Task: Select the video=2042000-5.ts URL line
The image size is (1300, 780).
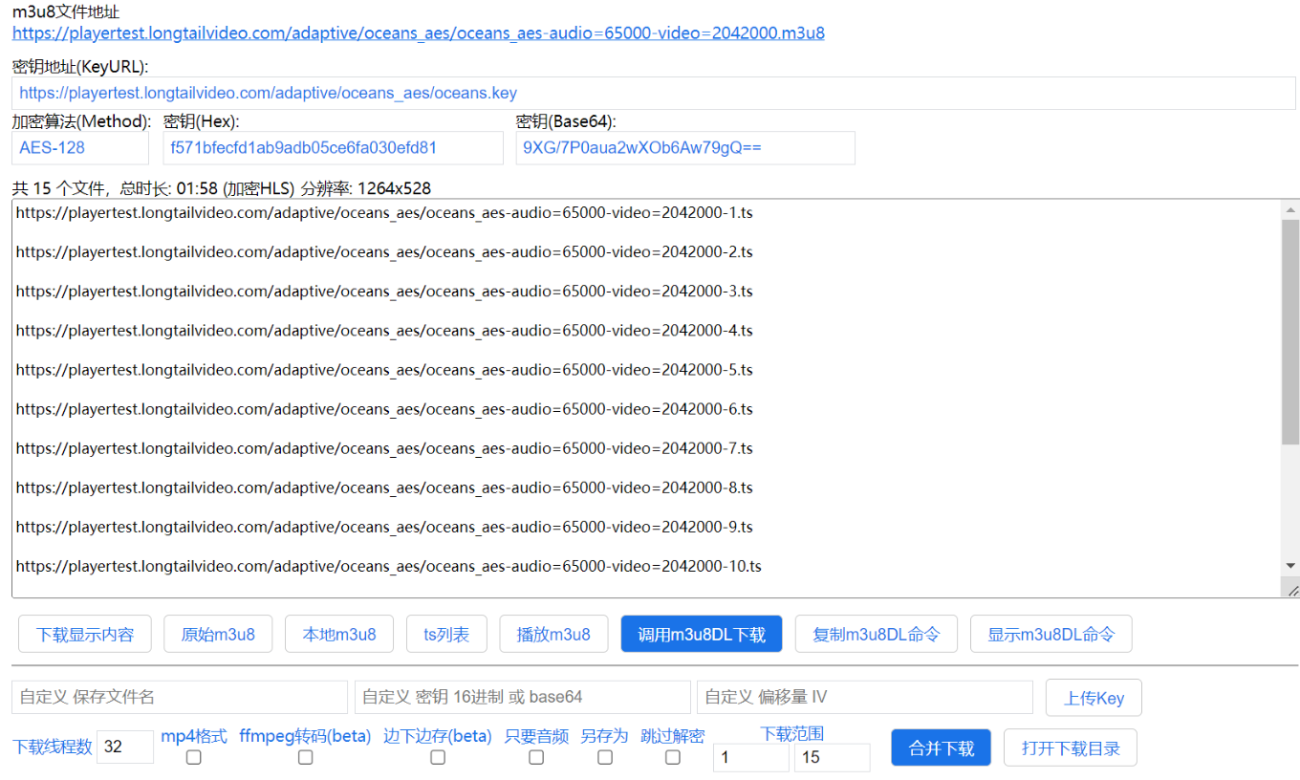Action: (x=384, y=369)
